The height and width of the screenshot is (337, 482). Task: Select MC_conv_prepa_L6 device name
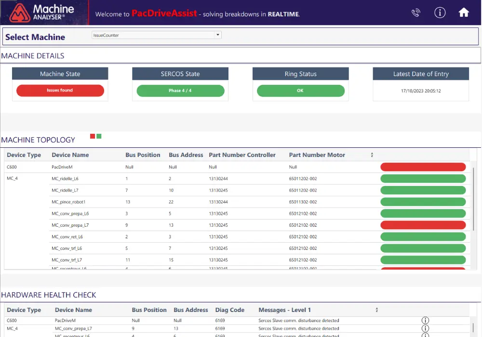point(70,214)
